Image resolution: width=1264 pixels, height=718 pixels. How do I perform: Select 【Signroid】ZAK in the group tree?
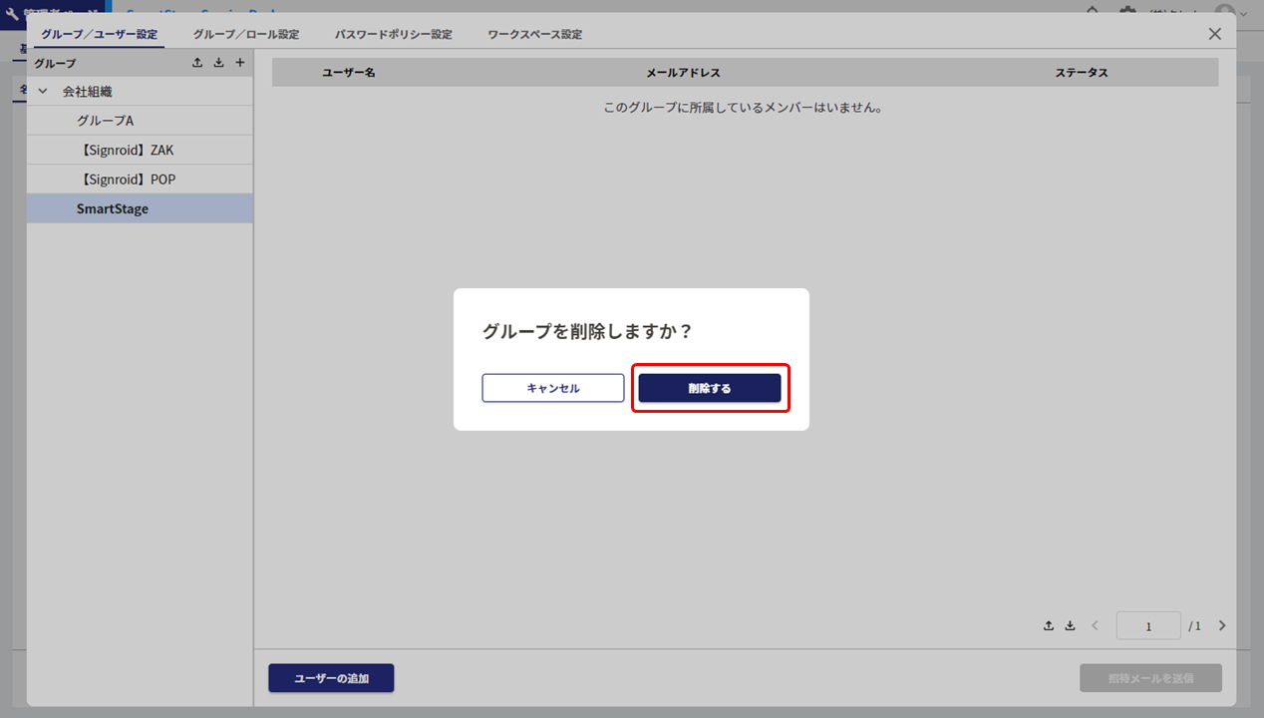pos(126,150)
